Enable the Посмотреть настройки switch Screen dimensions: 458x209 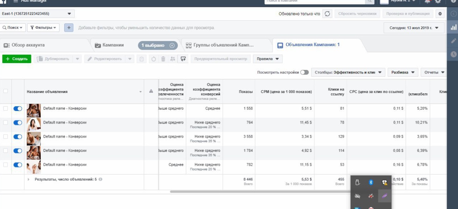coord(304,72)
